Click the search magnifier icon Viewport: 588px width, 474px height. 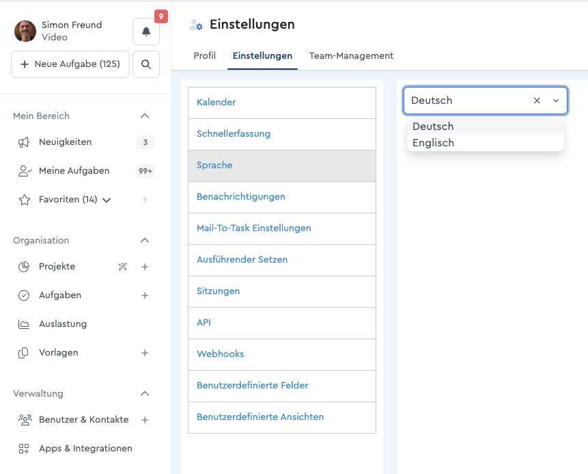click(146, 64)
